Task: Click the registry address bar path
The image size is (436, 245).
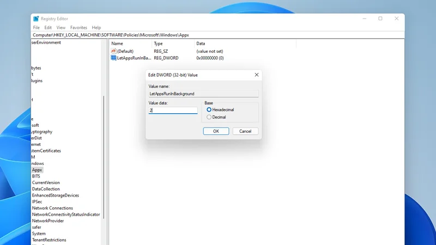Action: (111, 35)
